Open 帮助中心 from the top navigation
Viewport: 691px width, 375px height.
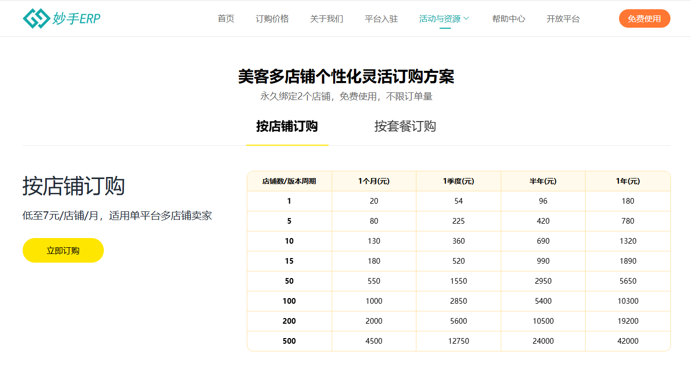508,18
